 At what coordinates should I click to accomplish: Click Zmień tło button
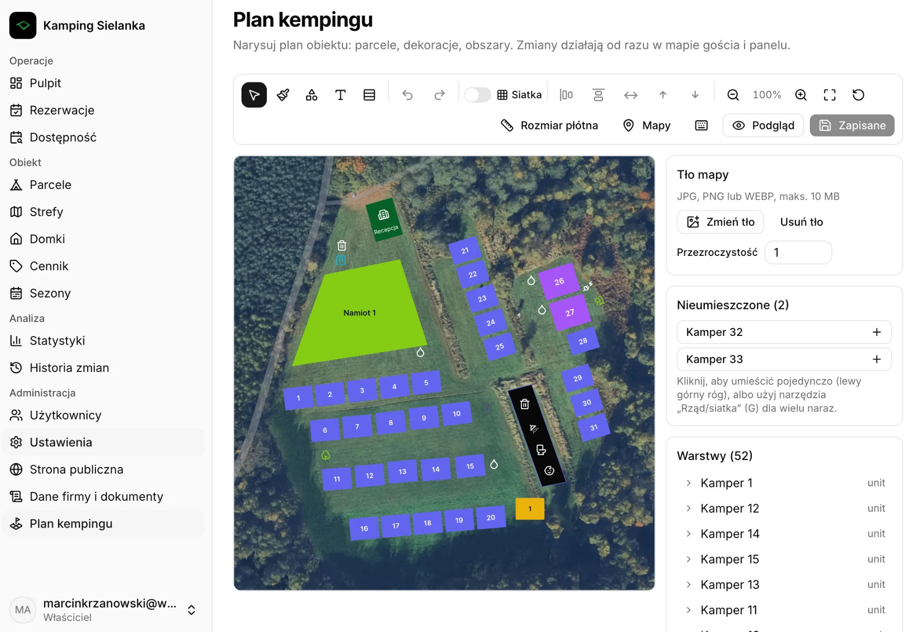point(720,222)
